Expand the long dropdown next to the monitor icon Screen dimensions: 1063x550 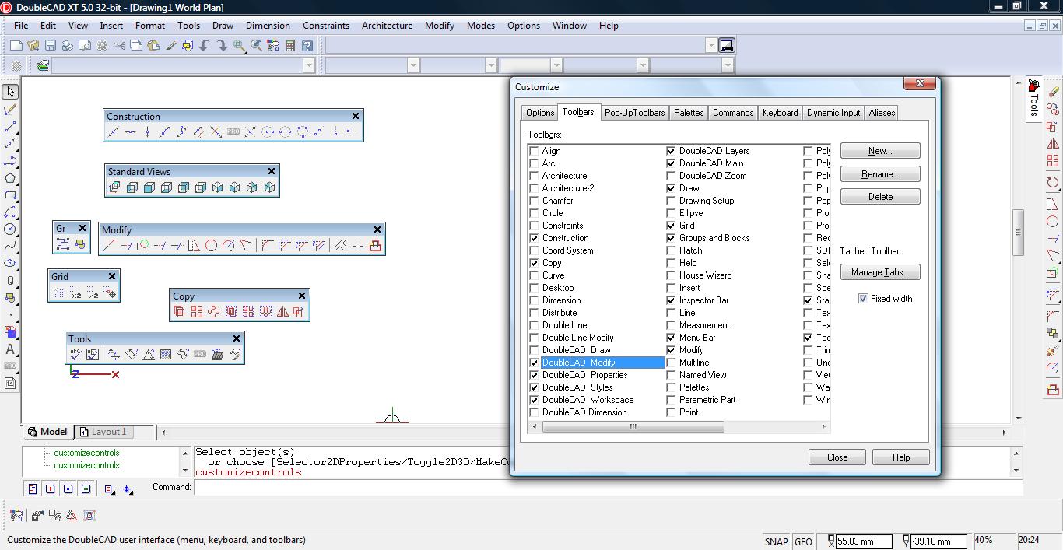[710, 46]
